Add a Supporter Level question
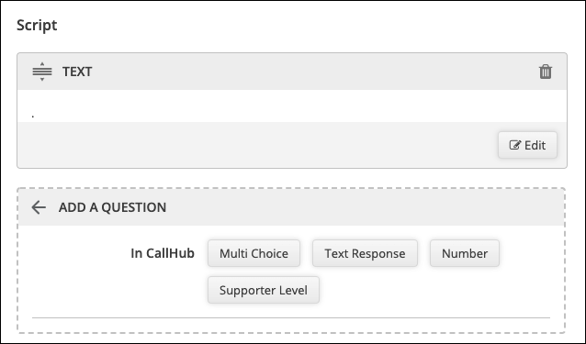 264,290
